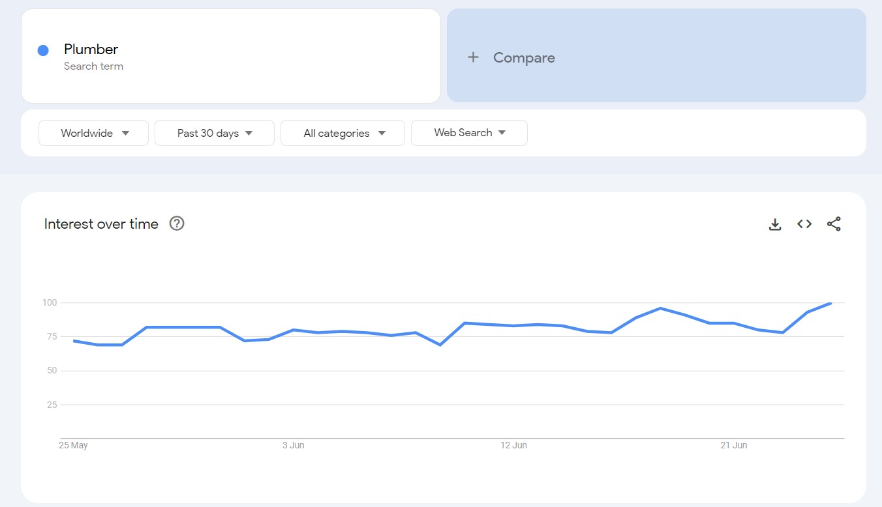
Task: Click the Search term subtitle under Plumber
Action: click(x=93, y=66)
